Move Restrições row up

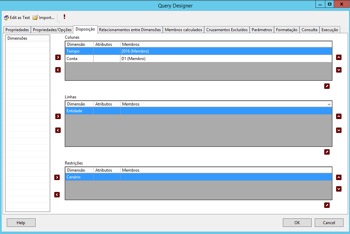click(339, 177)
